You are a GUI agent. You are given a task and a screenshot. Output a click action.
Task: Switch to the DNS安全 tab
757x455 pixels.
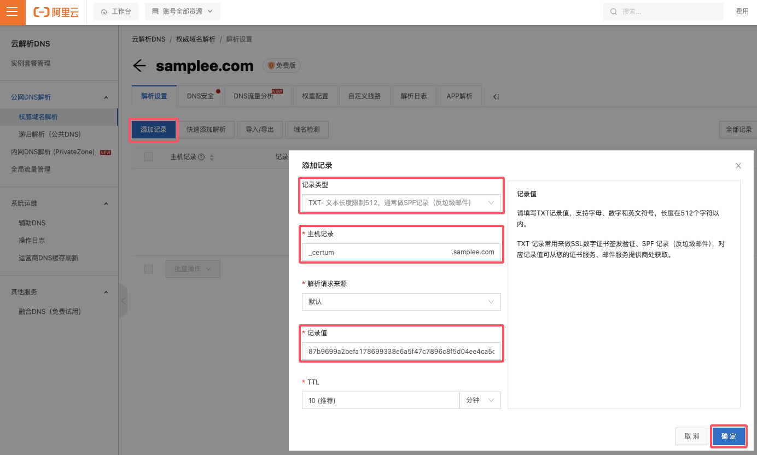(x=201, y=96)
